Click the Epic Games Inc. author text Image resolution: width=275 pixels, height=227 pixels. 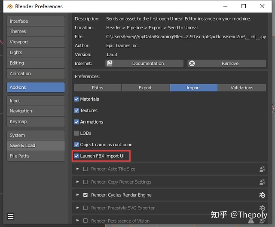122,45
